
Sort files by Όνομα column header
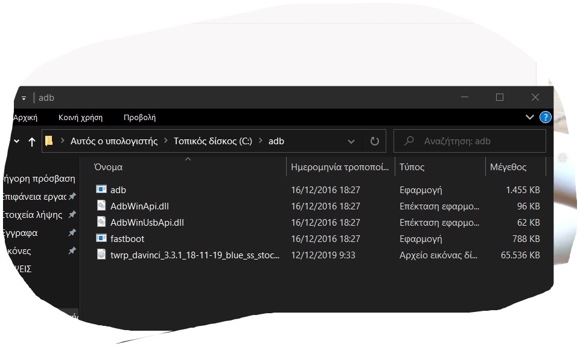pyautogui.click(x=109, y=167)
